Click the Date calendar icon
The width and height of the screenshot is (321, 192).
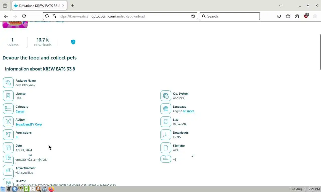pos(8,148)
